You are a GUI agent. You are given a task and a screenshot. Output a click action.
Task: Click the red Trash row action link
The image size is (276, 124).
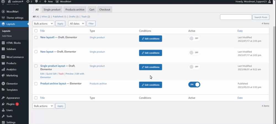[x=61, y=74]
